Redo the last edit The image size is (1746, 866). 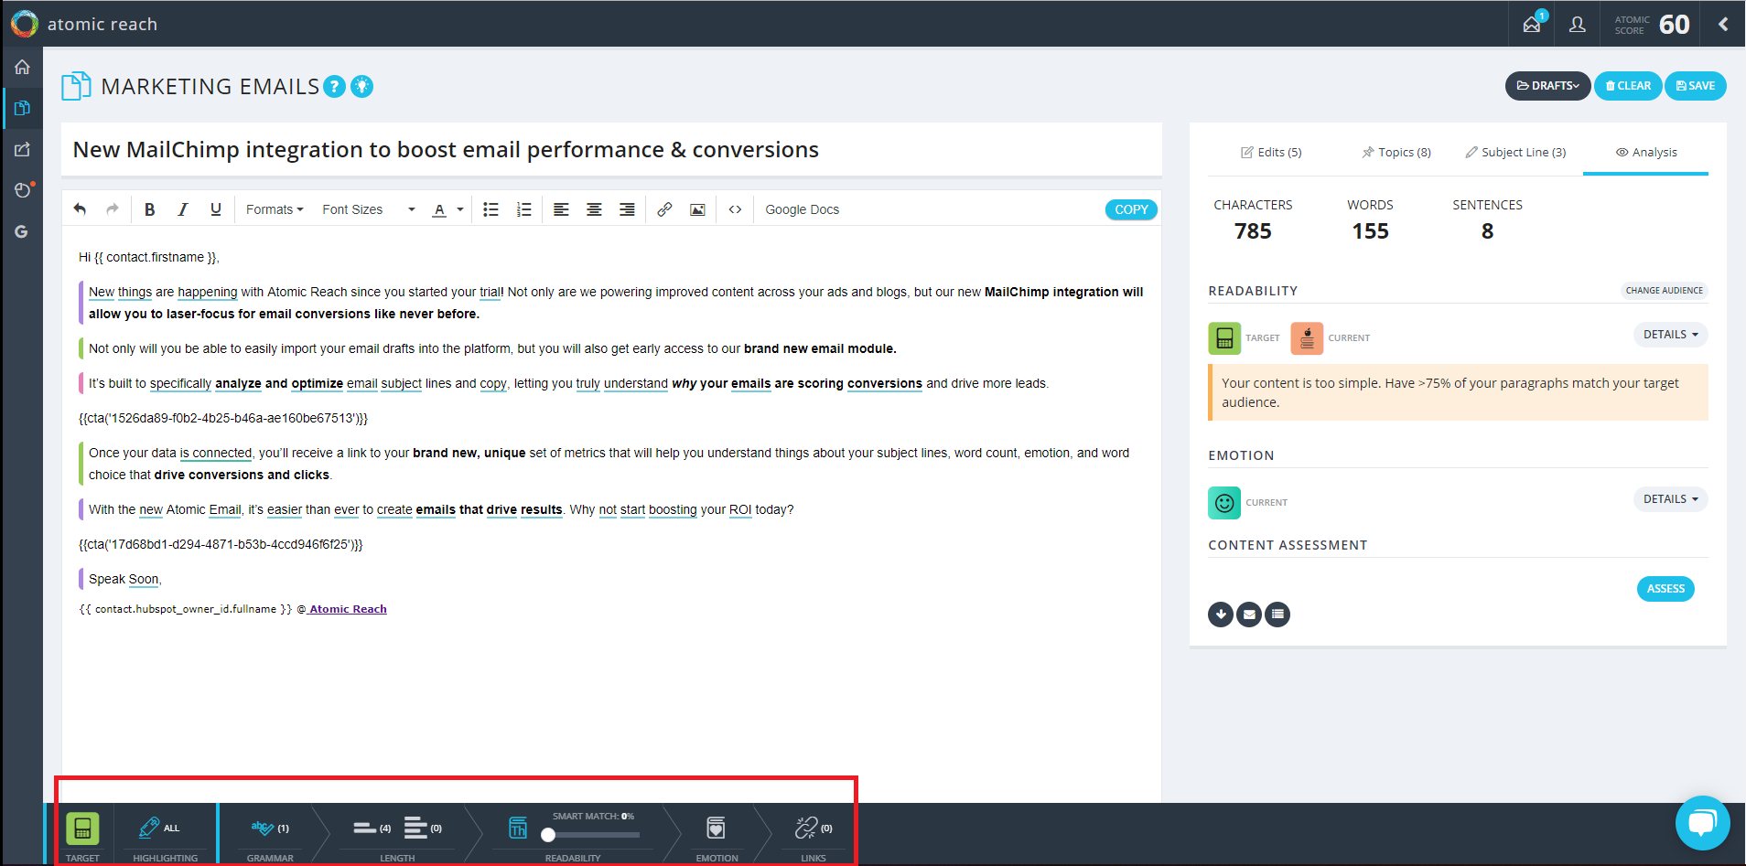click(113, 209)
